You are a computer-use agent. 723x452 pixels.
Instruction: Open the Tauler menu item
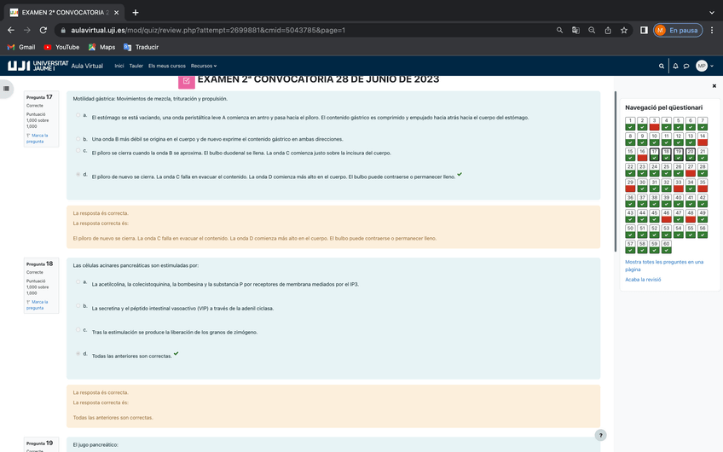click(136, 66)
